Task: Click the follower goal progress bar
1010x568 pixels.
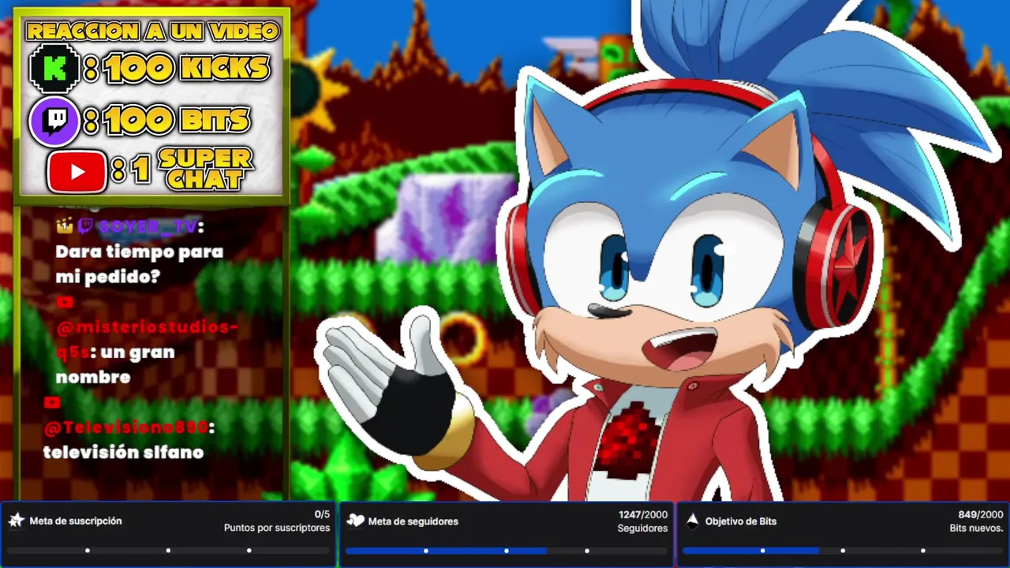Action: coord(507,551)
